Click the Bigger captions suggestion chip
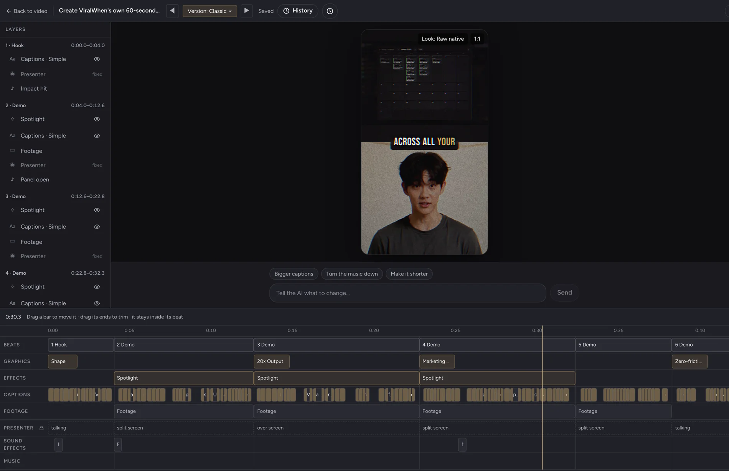The width and height of the screenshot is (729, 471). (x=294, y=274)
